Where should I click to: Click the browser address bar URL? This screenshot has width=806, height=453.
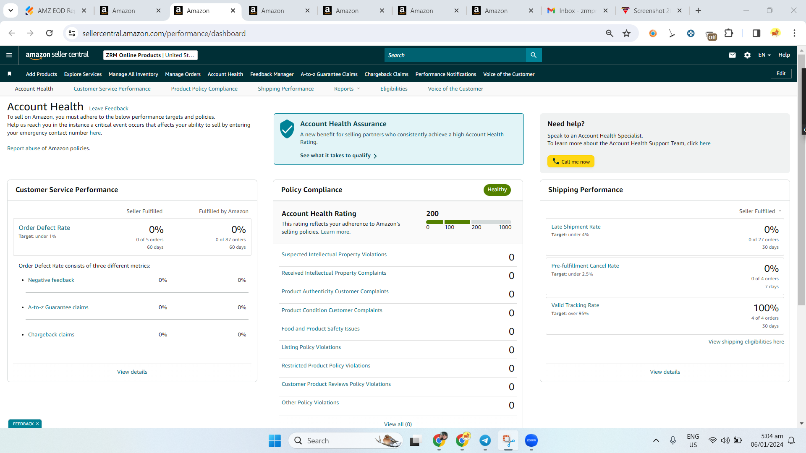click(x=164, y=33)
